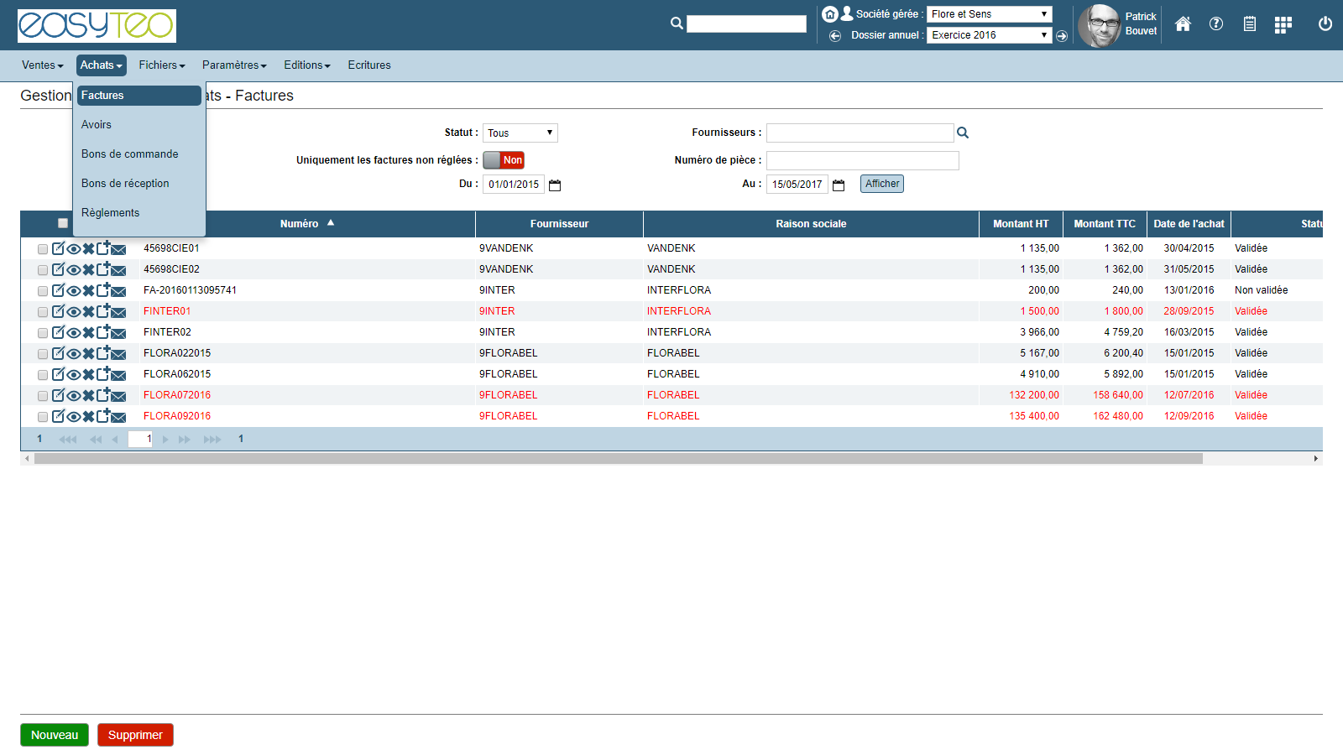Tick the select-all checkbox in table header

pyautogui.click(x=63, y=223)
